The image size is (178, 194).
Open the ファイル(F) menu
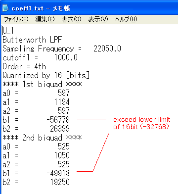pyautogui.click(x=16, y=19)
